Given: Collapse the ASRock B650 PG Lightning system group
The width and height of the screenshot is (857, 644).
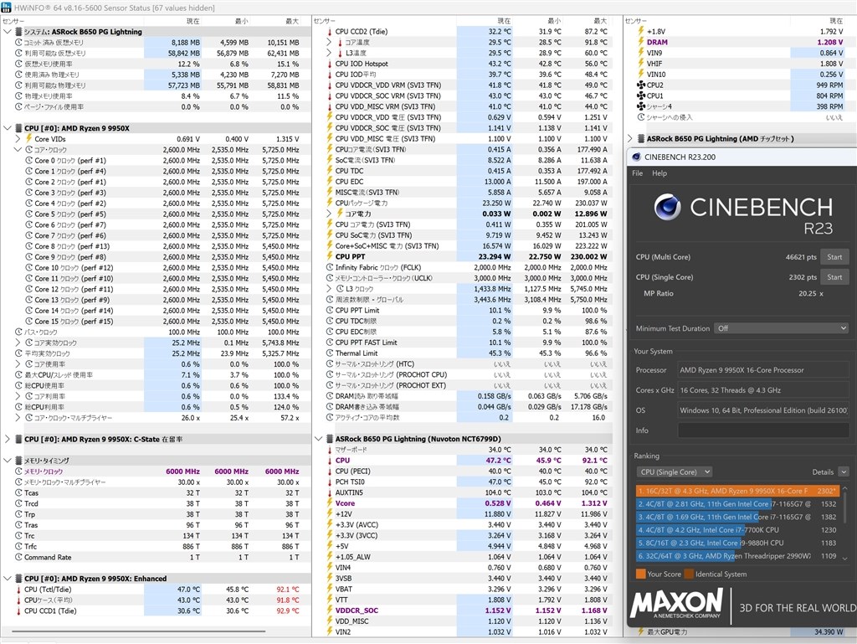Looking at the screenshot, I should pyautogui.click(x=7, y=32).
